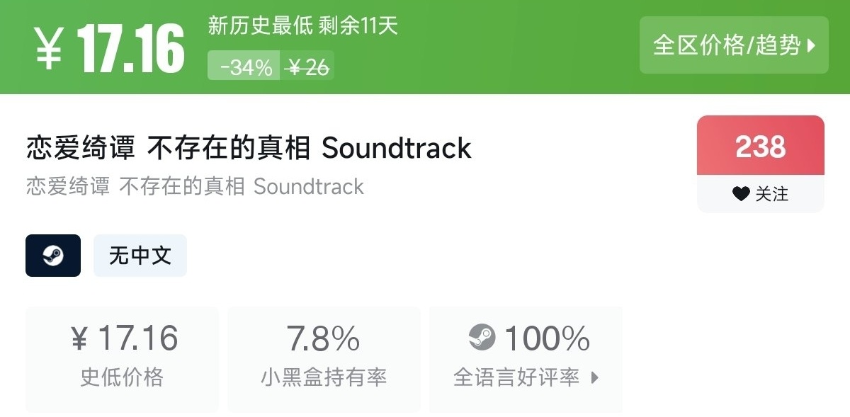The width and height of the screenshot is (850, 417).
Task: Click the small ¥ icon in 史低价格 card
Action: coord(80,339)
